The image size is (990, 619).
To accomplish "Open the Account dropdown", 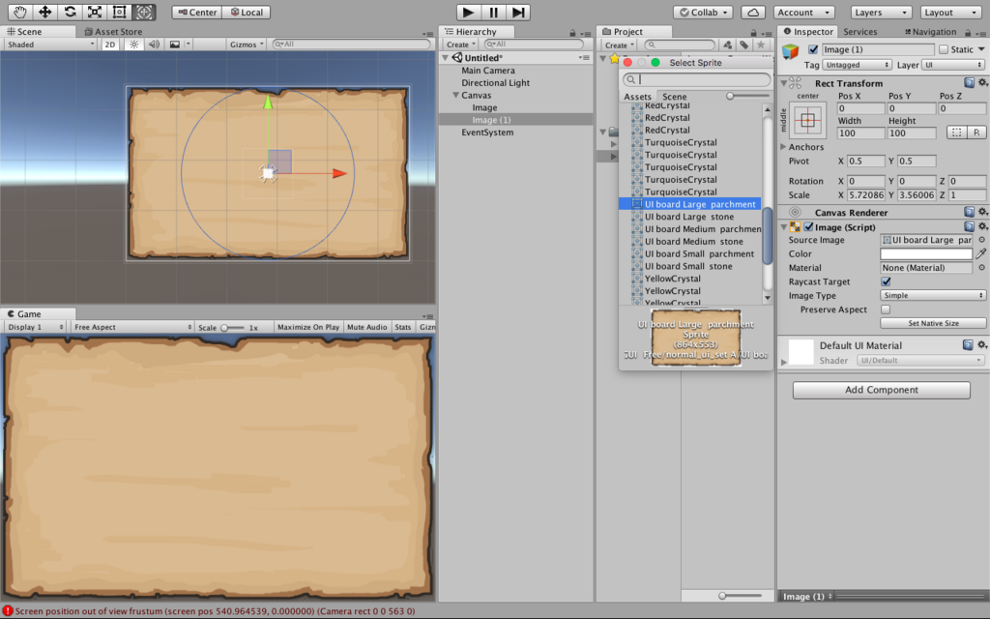I will pos(803,12).
